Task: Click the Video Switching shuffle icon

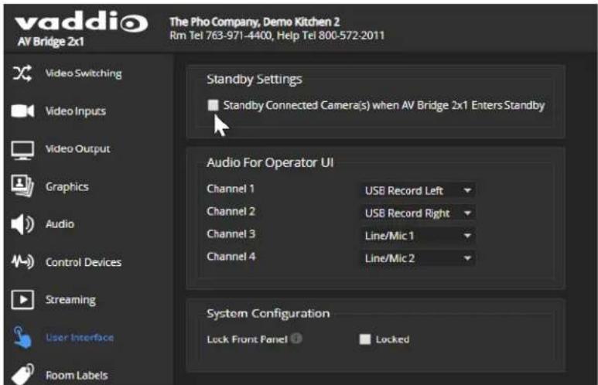Action: pos(22,73)
